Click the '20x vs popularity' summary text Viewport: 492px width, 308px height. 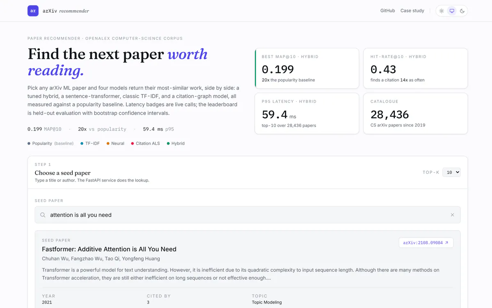coord(102,129)
